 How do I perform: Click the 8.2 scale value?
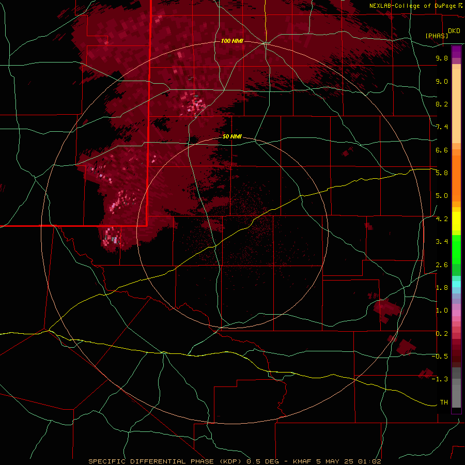click(x=442, y=104)
